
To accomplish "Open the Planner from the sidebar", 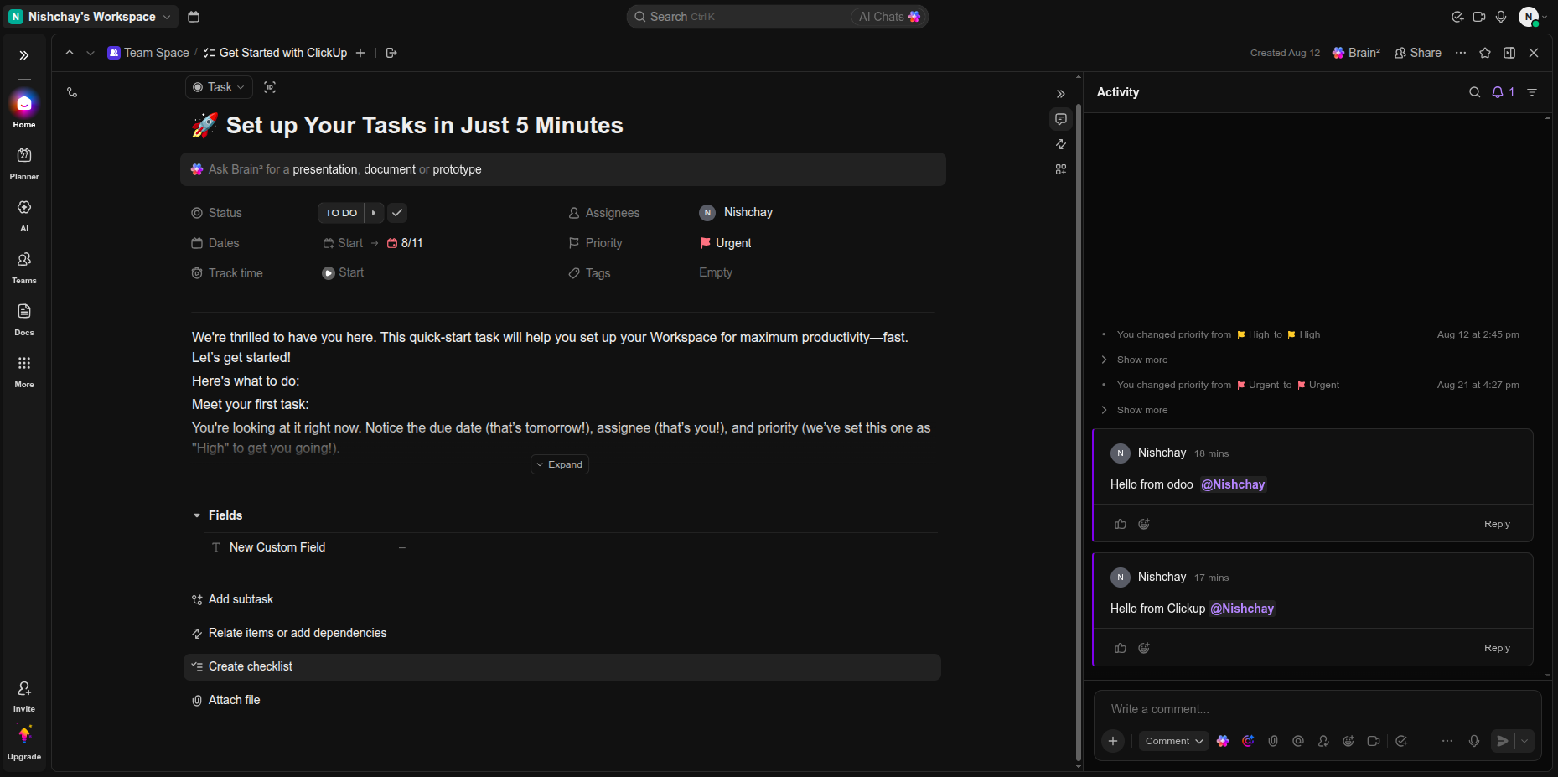I will (x=24, y=163).
